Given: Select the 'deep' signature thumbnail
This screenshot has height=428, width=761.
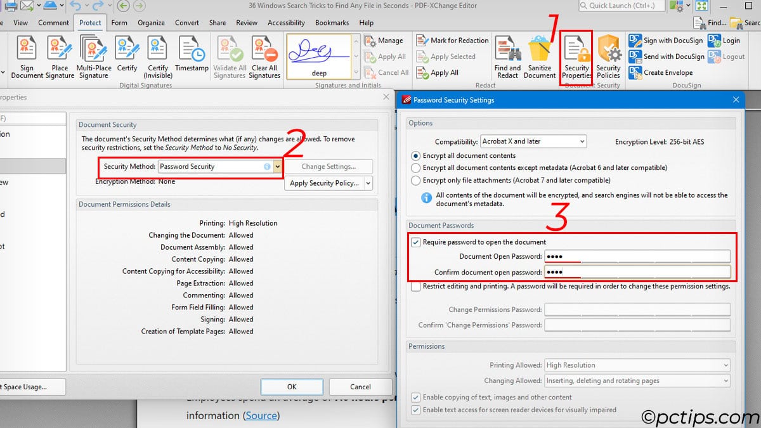Looking at the screenshot, I should pyautogui.click(x=319, y=56).
